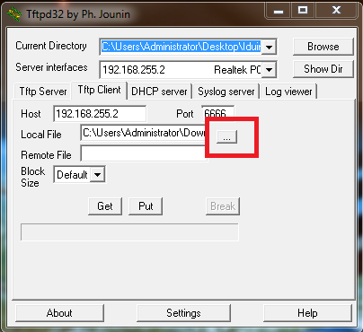
Task: Click the Show Dir button
Action: (323, 69)
